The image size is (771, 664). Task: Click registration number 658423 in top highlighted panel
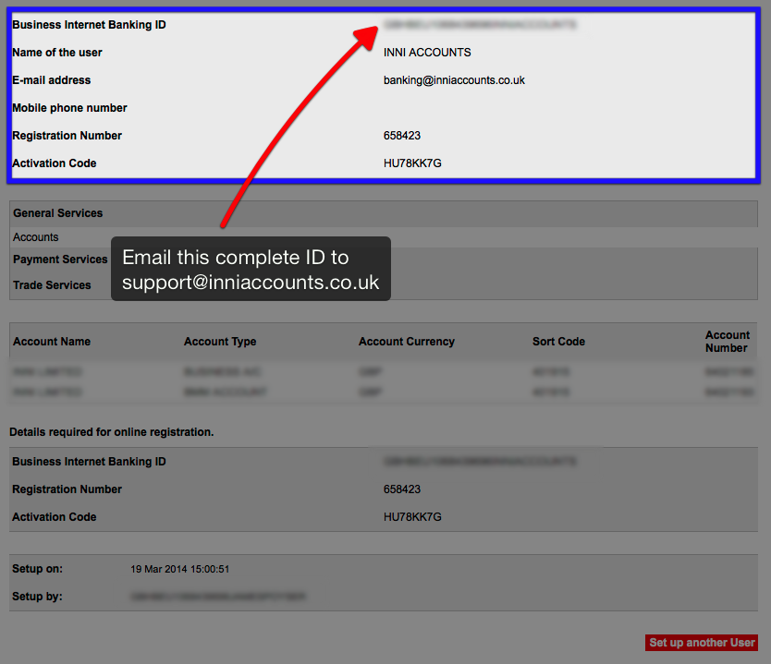[x=402, y=136]
